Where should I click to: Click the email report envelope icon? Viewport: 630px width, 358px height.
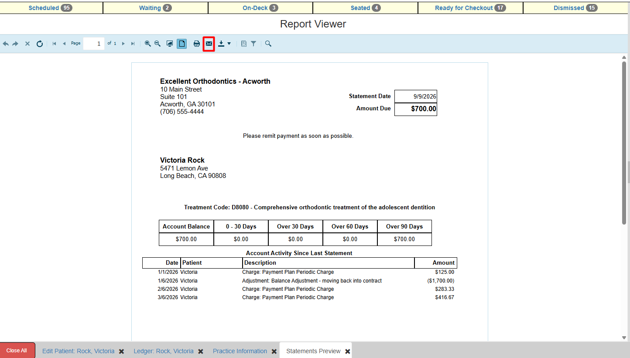tap(209, 44)
